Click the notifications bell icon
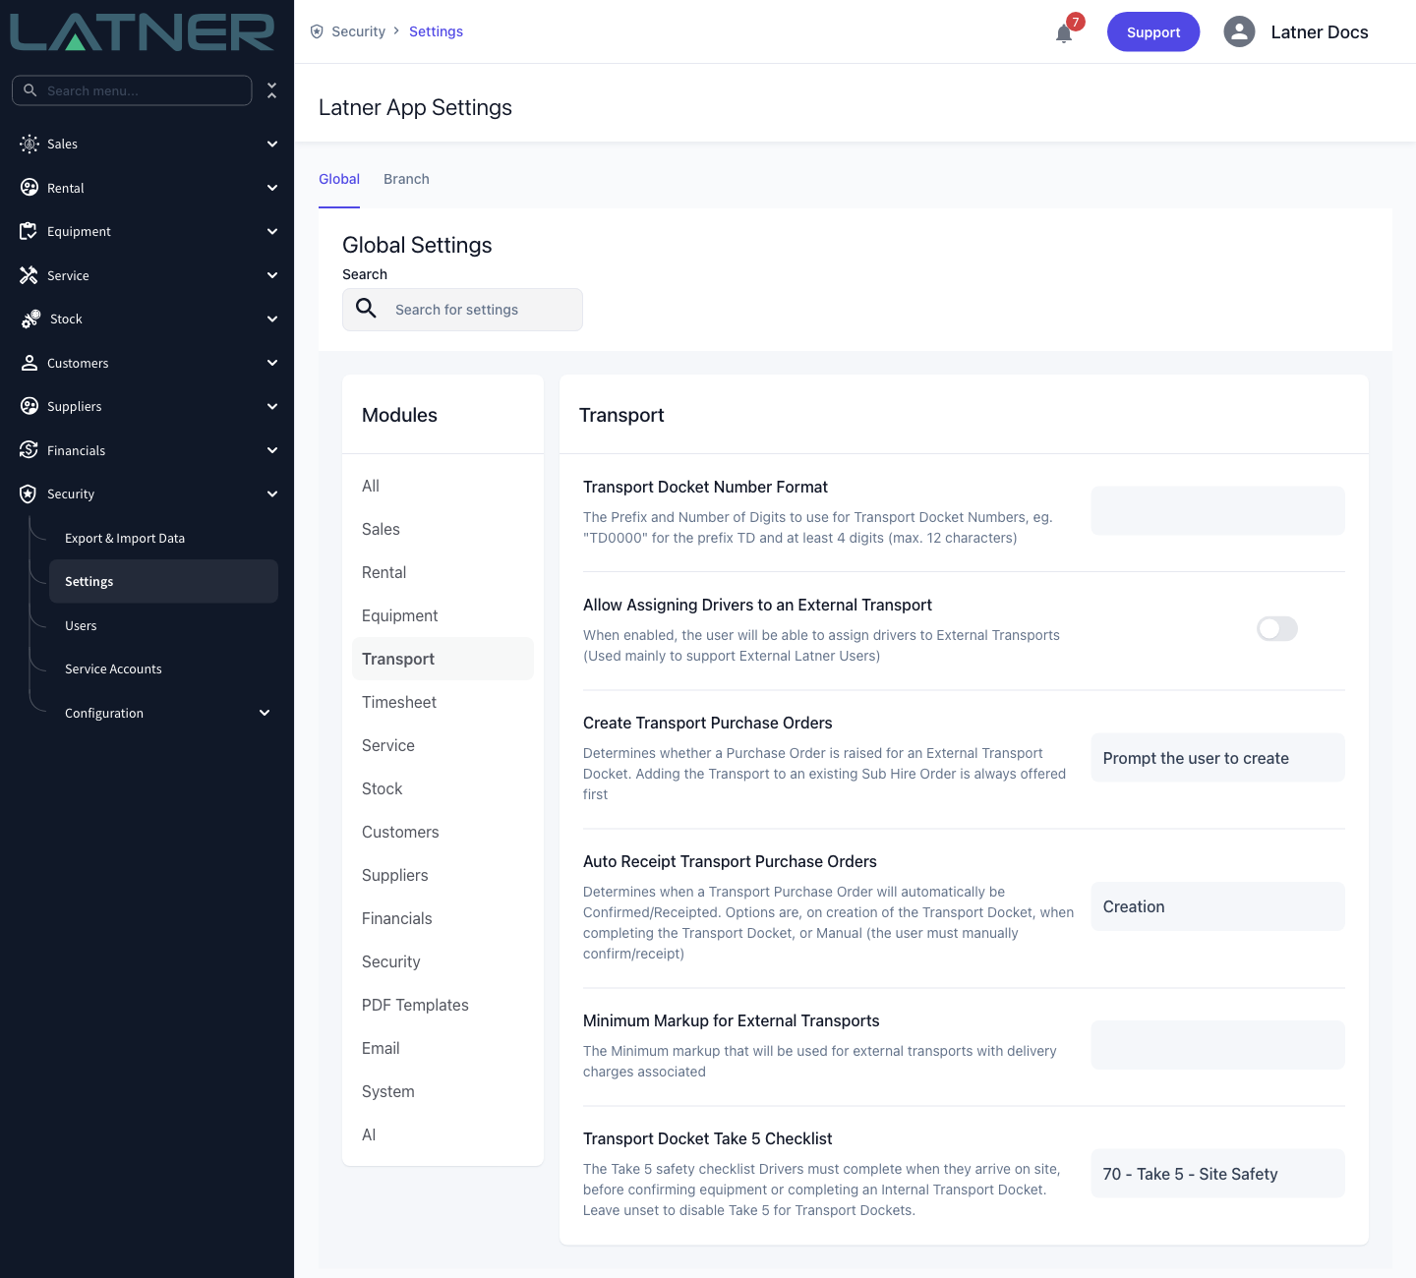Screen dimensions: 1416x1278 1064,33
